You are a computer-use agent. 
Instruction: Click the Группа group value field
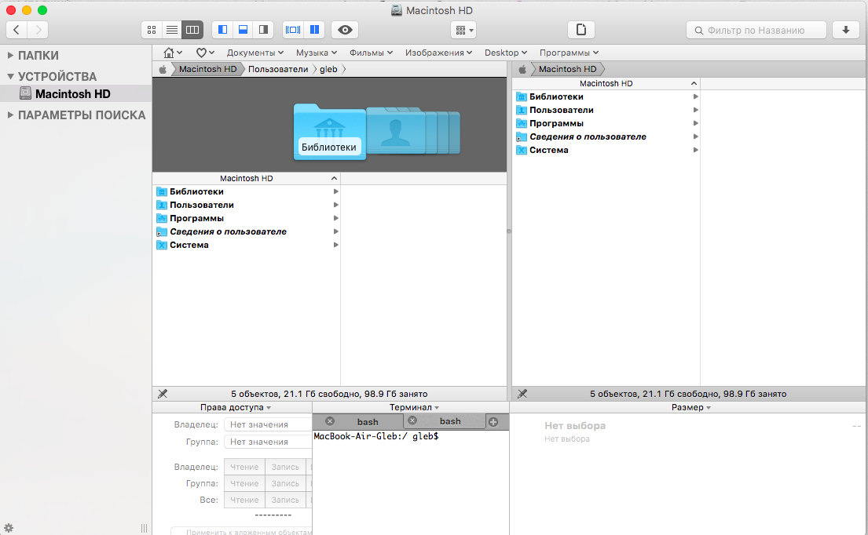pos(268,442)
